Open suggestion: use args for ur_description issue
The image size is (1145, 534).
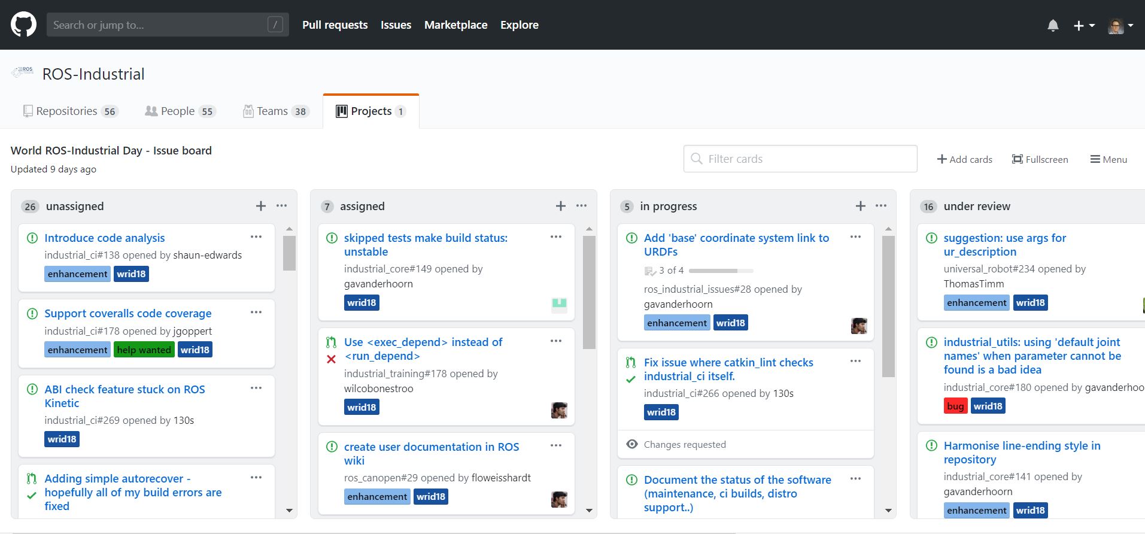click(1004, 244)
